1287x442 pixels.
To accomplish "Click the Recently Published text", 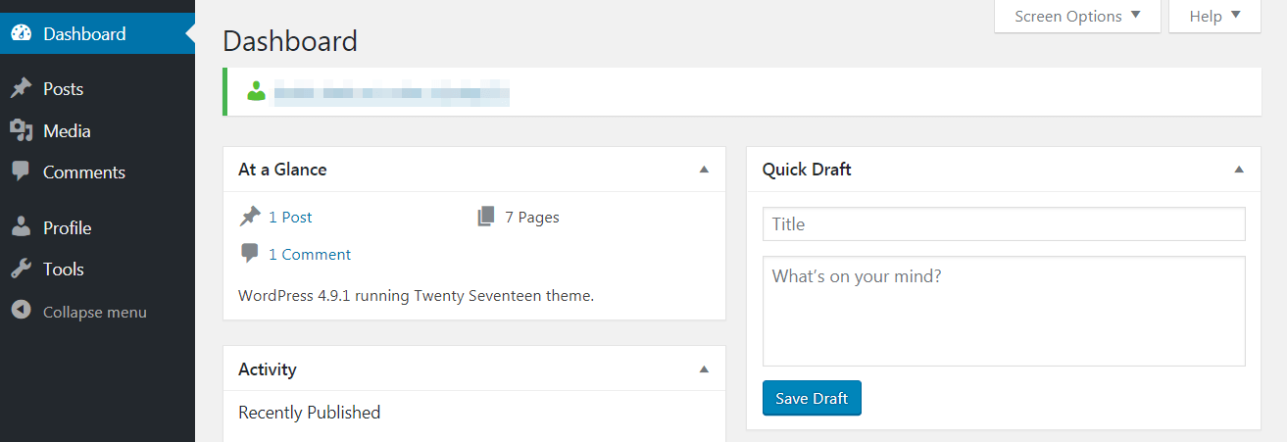I will 309,413.
